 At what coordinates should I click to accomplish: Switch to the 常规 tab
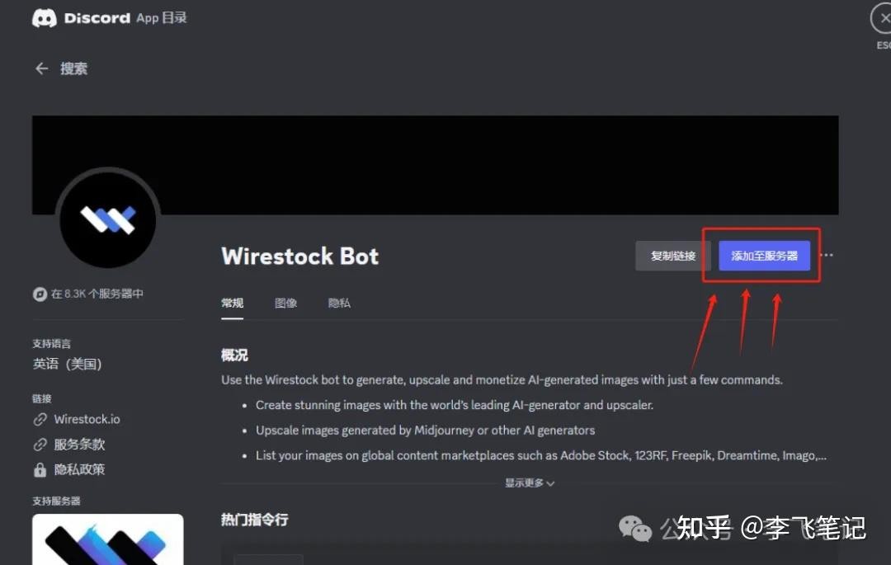pyautogui.click(x=233, y=304)
